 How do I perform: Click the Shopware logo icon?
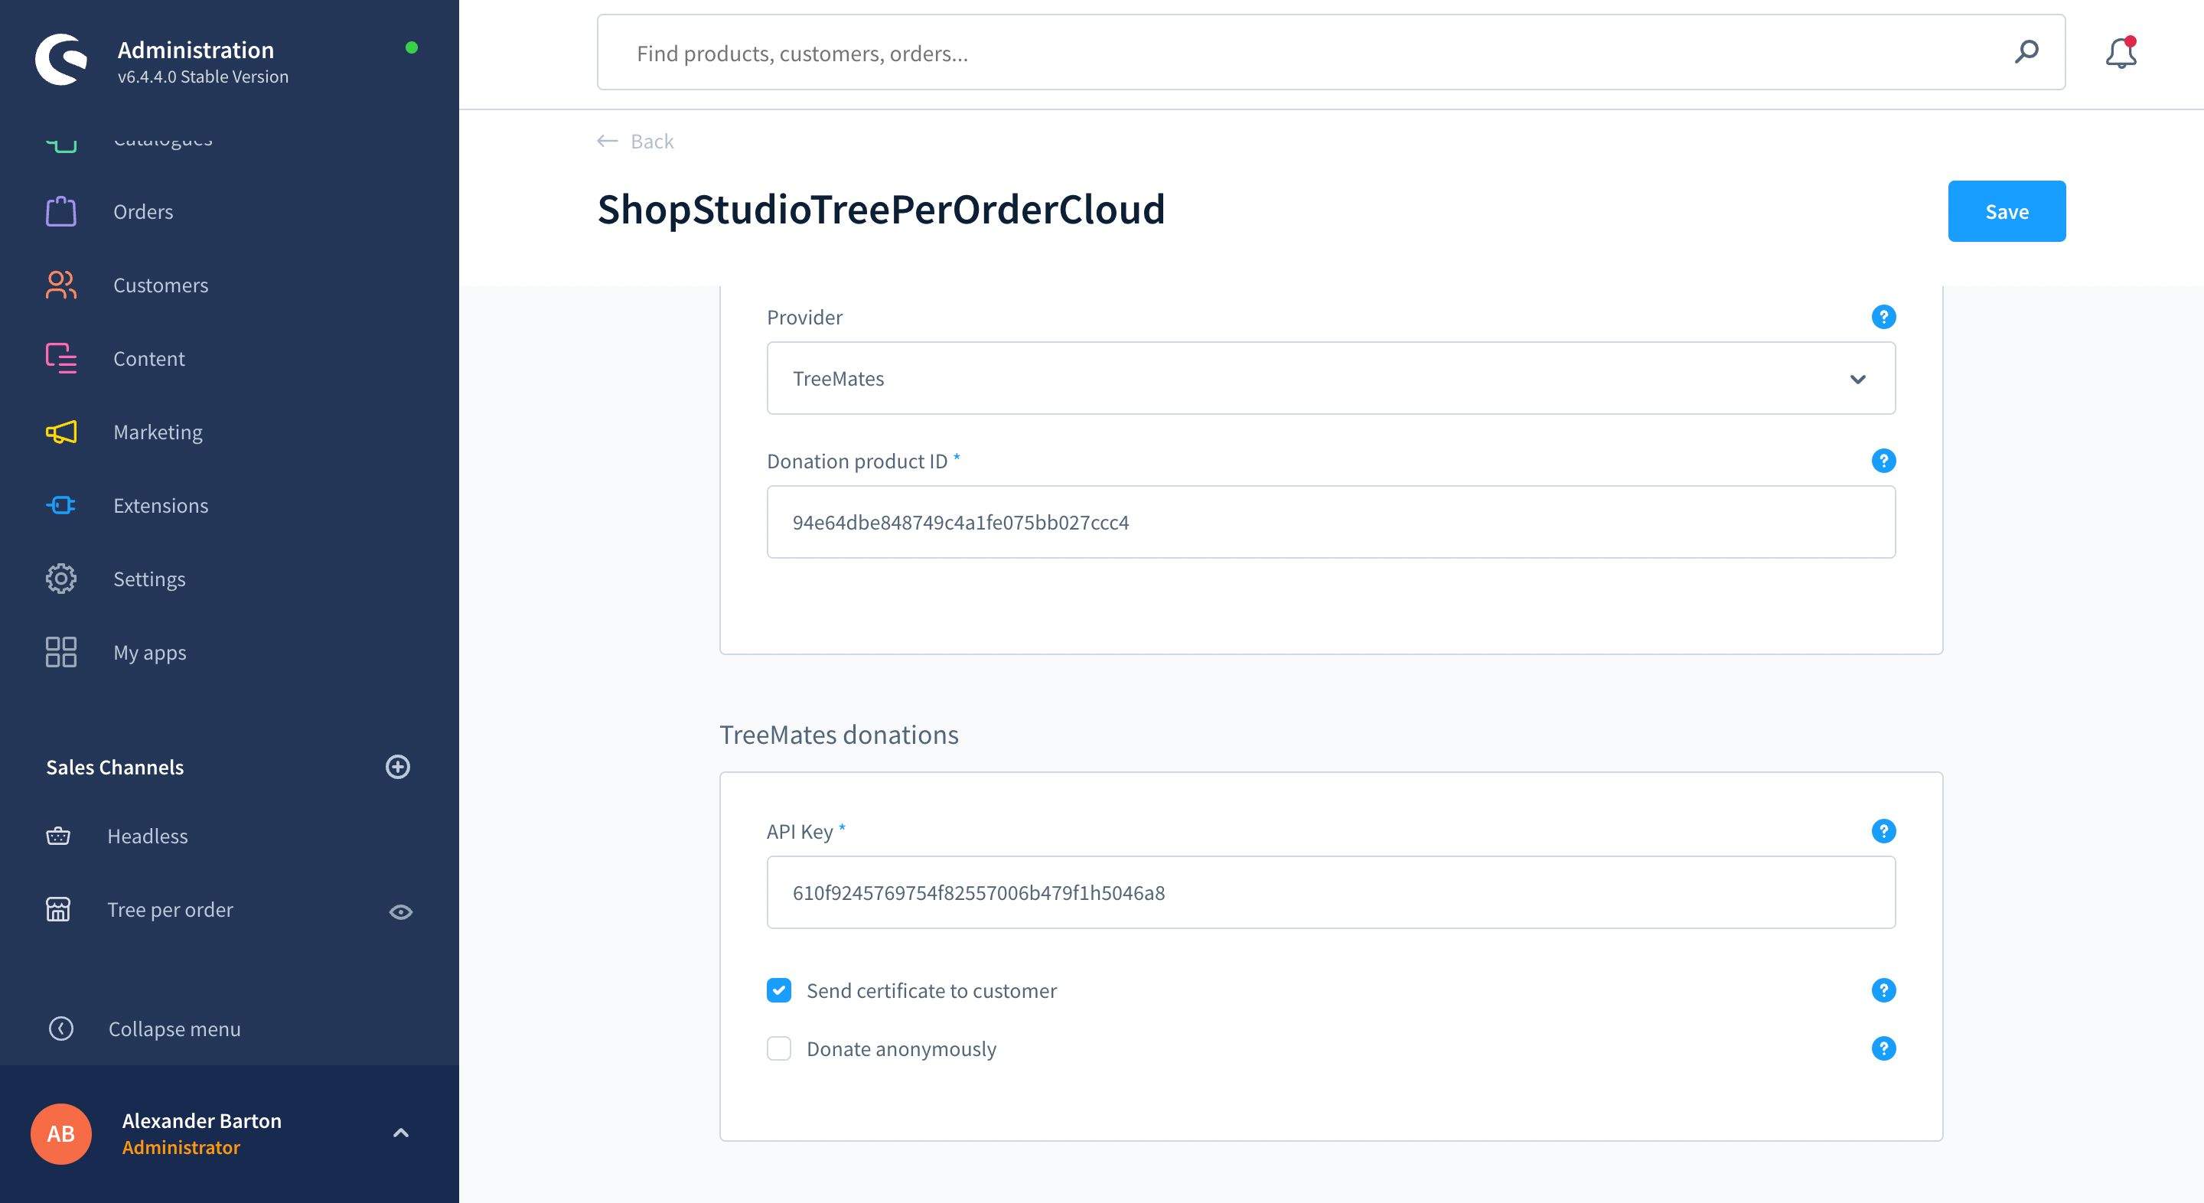click(x=60, y=60)
